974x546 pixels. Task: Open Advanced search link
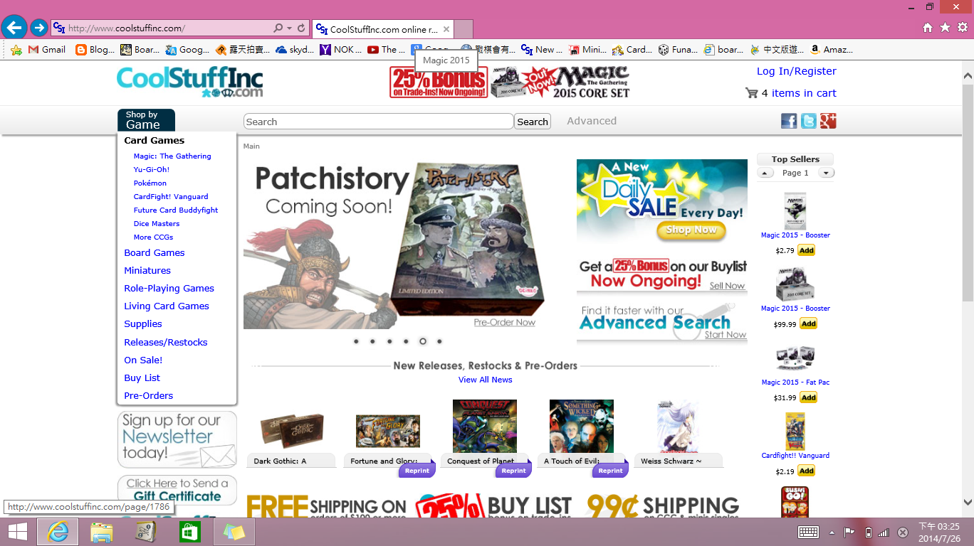[x=592, y=121]
